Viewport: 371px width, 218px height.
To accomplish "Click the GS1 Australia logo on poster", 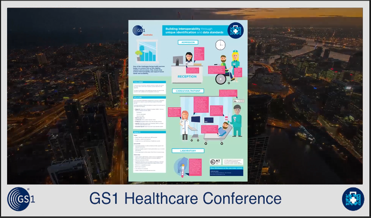I will pyautogui.click(x=142, y=31).
